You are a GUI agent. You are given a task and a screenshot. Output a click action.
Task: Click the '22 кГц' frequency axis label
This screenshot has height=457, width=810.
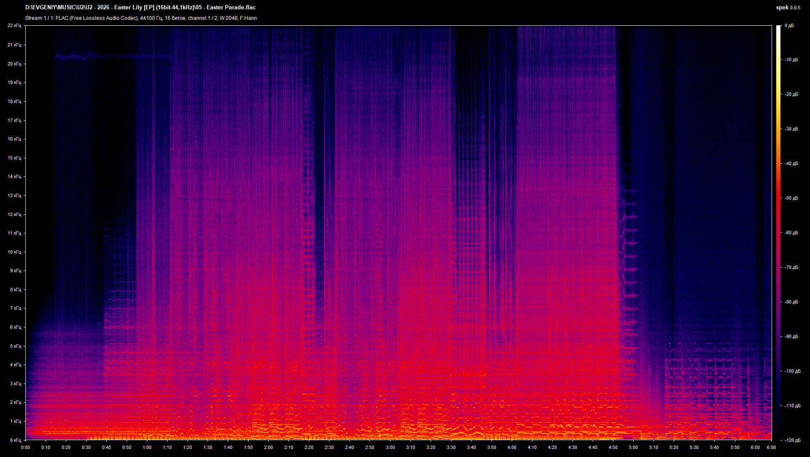[x=14, y=26]
